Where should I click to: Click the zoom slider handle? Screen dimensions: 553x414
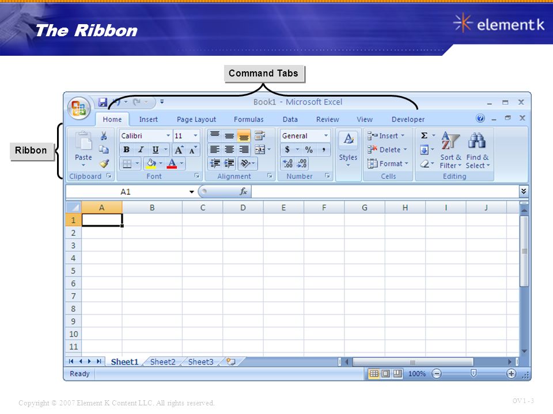474,373
